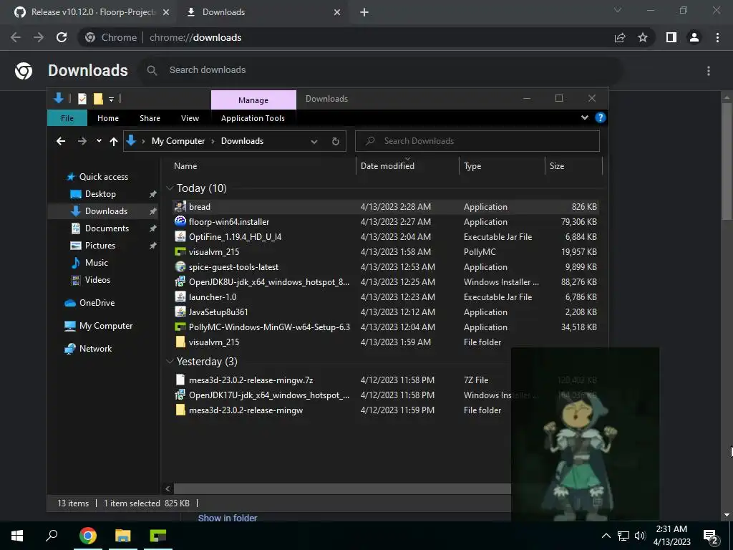
Task: Open Chrome main three-dot menu
Action: (x=717, y=37)
